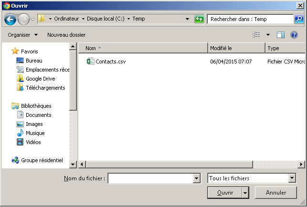The height and width of the screenshot is (207, 307).
Task: Open the view options dropdown arrow
Action: tap(268, 35)
